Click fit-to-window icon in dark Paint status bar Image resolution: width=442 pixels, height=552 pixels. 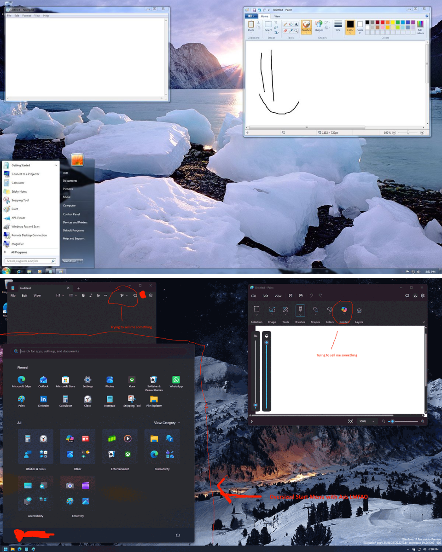pyautogui.click(x=351, y=421)
